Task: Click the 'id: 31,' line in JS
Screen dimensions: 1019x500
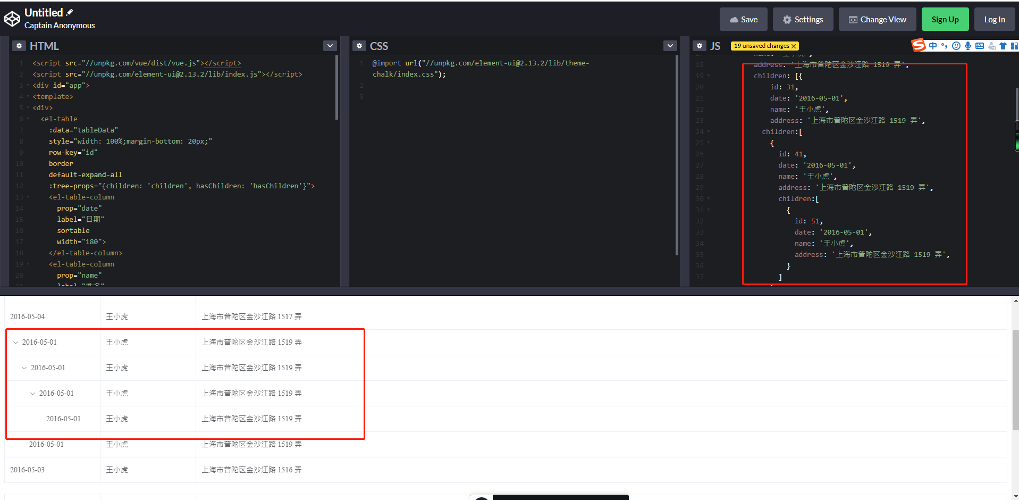Action: pos(784,87)
